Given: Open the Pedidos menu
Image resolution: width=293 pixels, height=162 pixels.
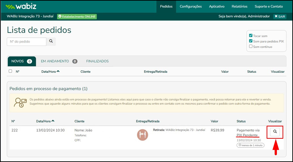Looking at the screenshot, I should click(x=166, y=6).
